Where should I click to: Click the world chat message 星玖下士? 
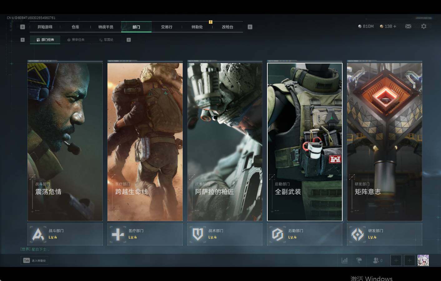tap(35, 249)
